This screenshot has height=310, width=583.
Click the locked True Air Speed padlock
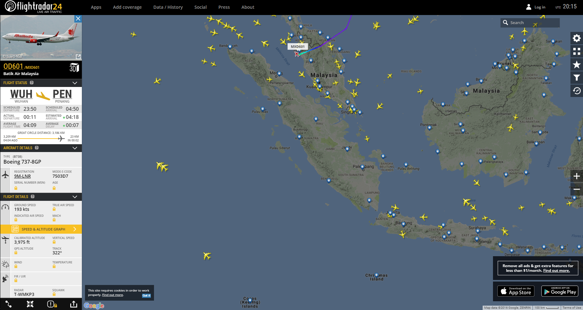pyautogui.click(x=54, y=209)
